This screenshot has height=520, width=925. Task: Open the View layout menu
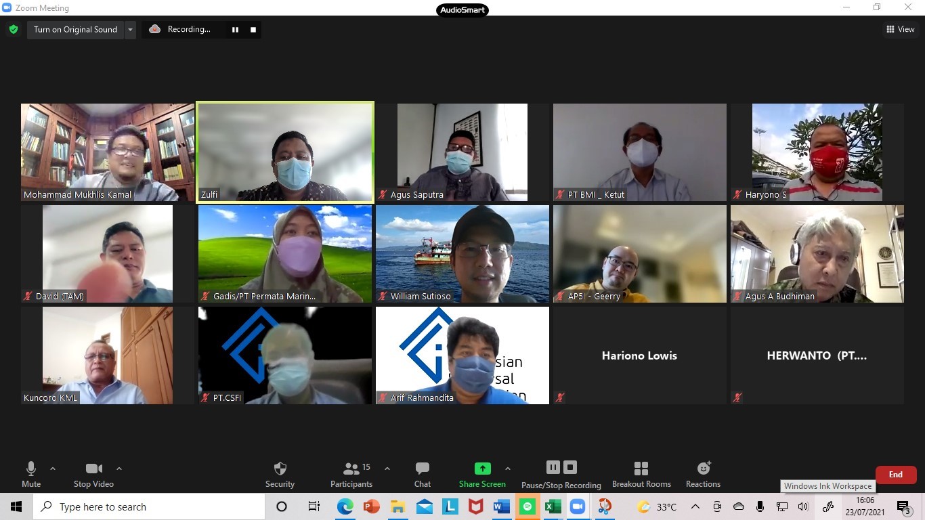click(x=900, y=29)
